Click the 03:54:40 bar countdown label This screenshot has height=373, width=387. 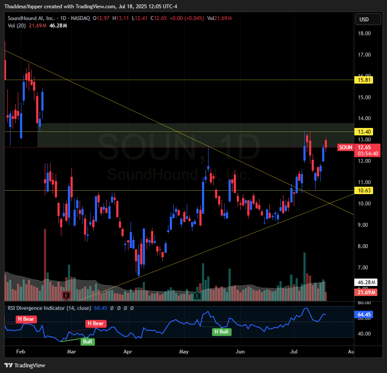(367, 154)
